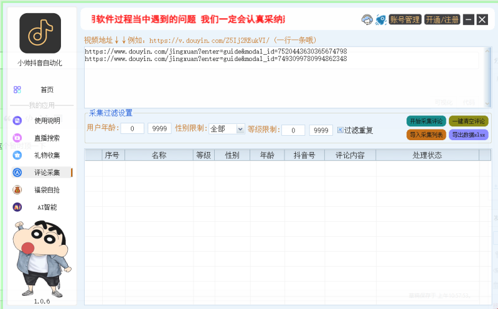Viewport: 498px width, 309px height.
Task: Click the 一键清空评论 button
Action: (468, 121)
